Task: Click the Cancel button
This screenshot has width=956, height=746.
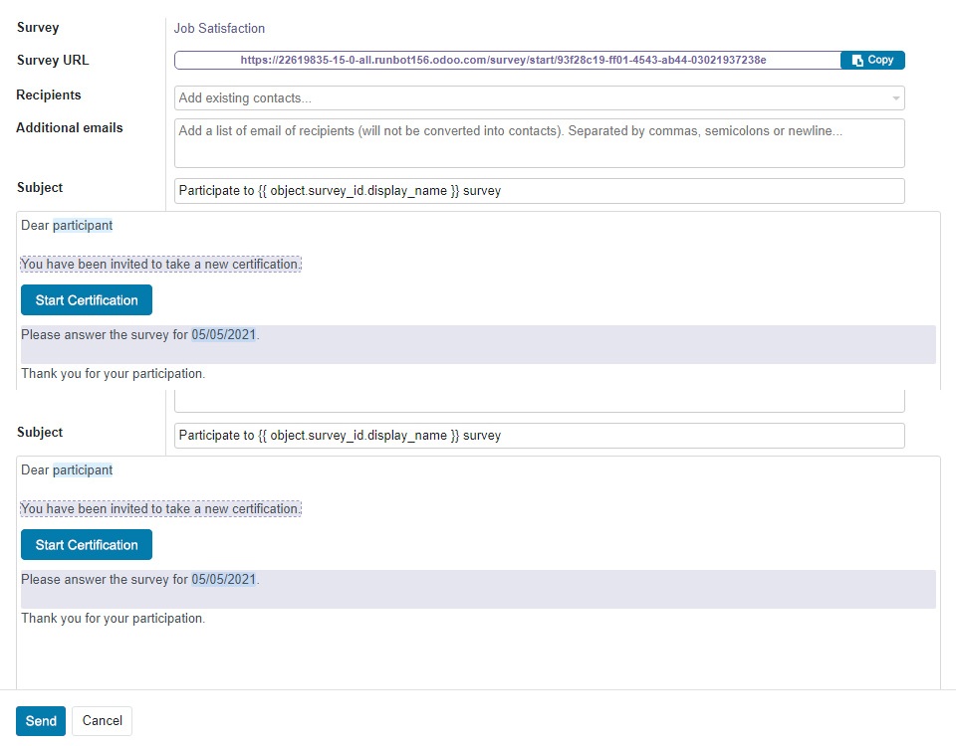Action: 102,721
